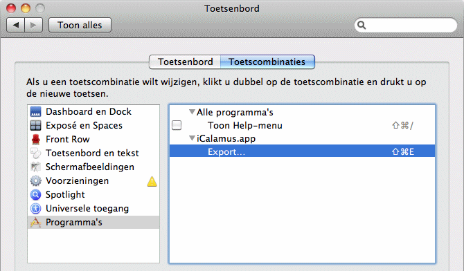464x271 pixels.
Task: Click the forward arrow navigation button
Action: (34, 25)
